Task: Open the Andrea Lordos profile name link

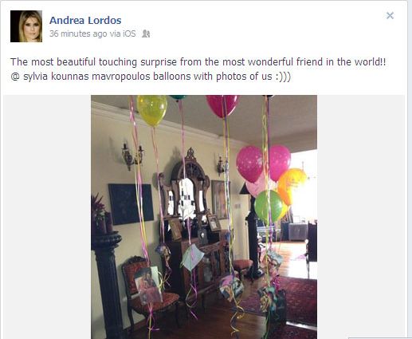Action: click(x=85, y=20)
